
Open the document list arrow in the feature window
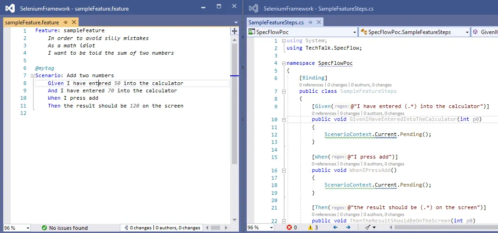(x=236, y=23)
